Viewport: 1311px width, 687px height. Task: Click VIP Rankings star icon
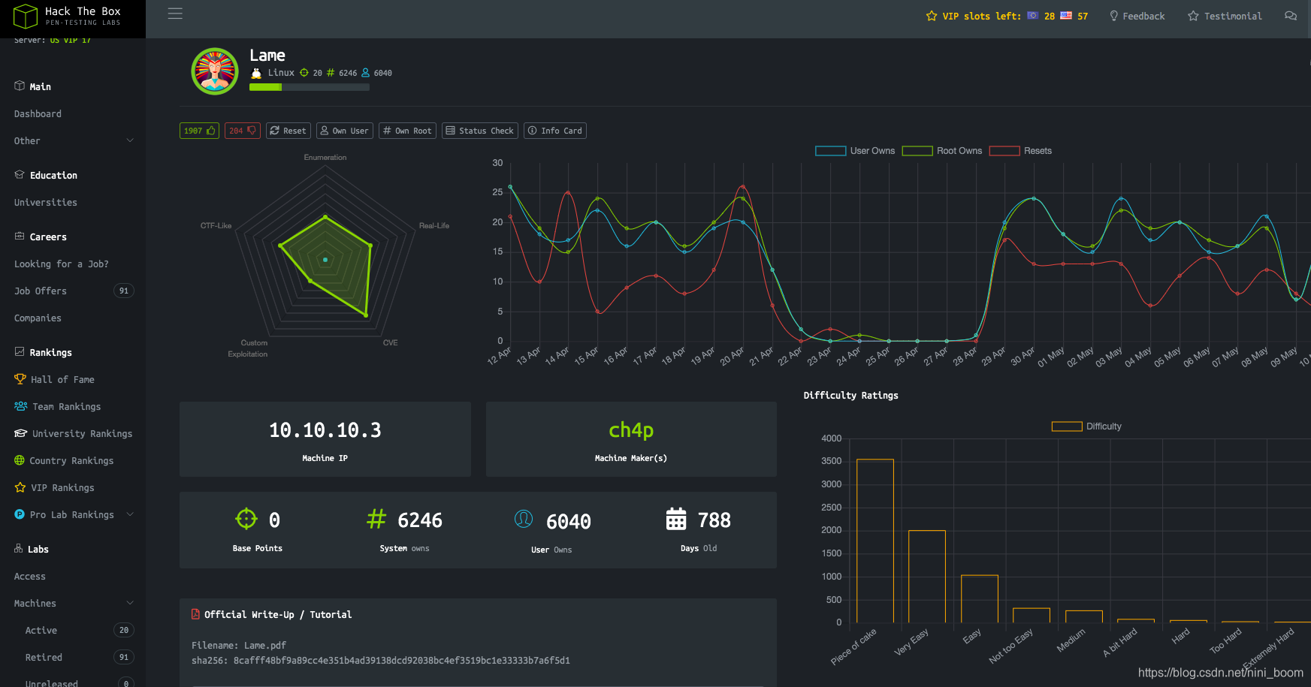(20, 487)
